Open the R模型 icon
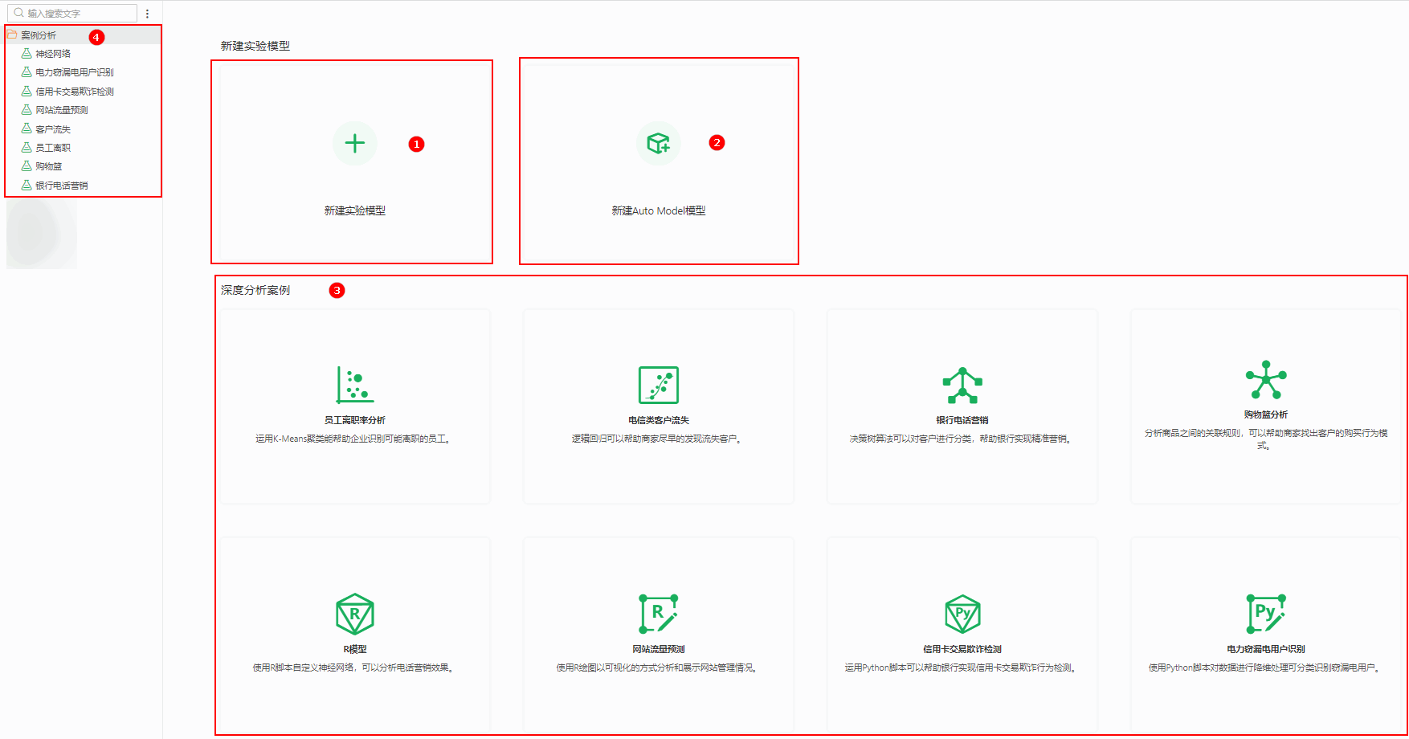This screenshot has height=739, width=1409. click(355, 614)
